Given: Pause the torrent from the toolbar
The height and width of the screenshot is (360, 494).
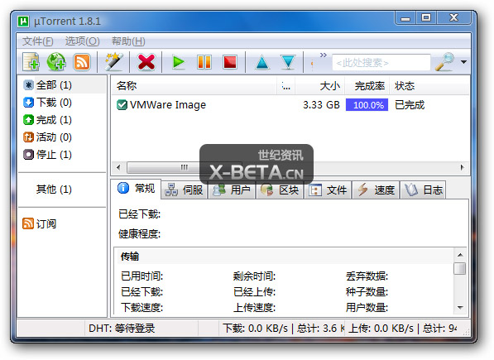Looking at the screenshot, I should pos(204,62).
